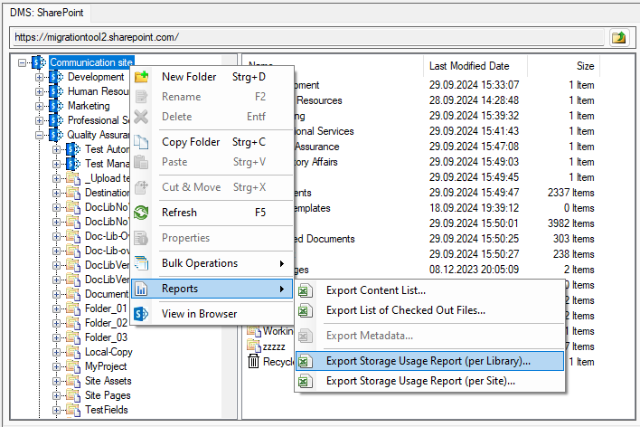The width and height of the screenshot is (640, 427).
Task: Expand the TestFields tree node
Action: tap(56, 410)
